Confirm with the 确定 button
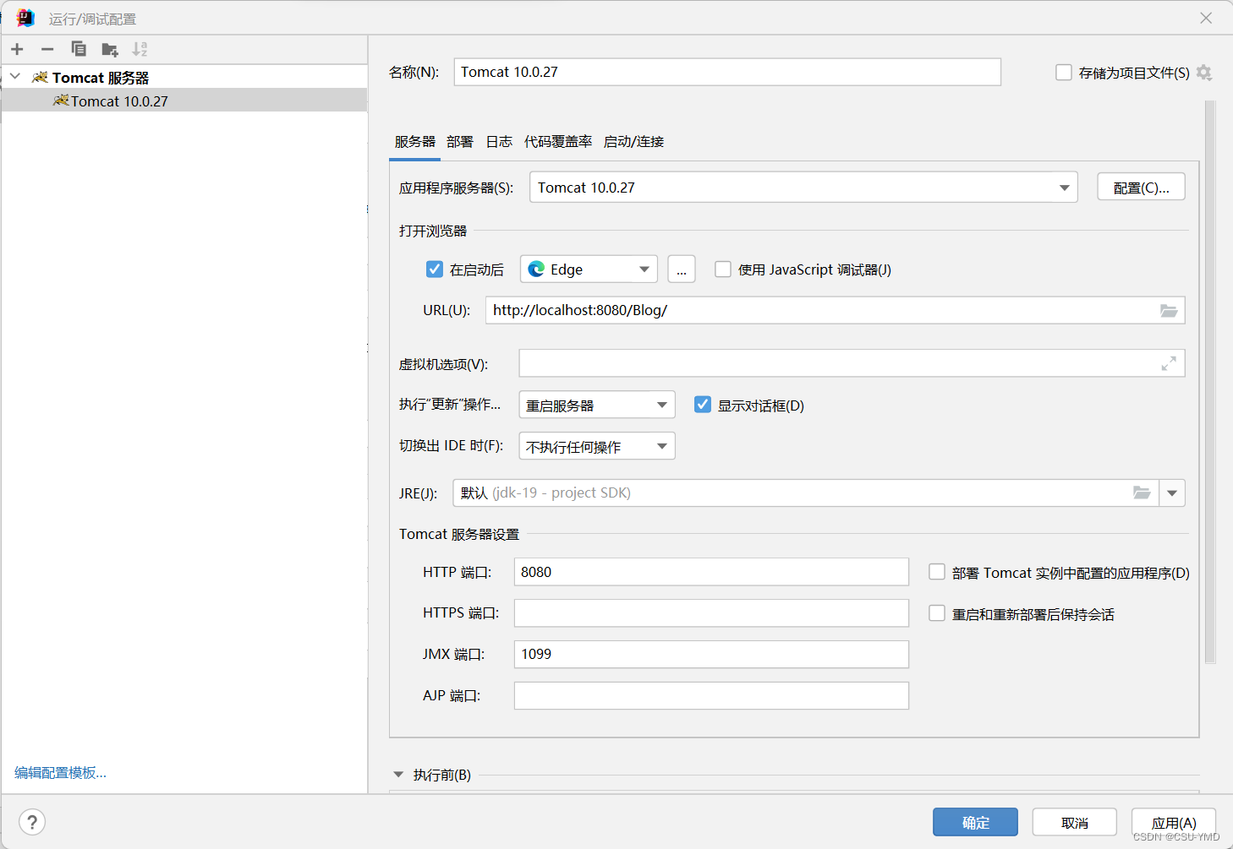 click(x=975, y=822)
